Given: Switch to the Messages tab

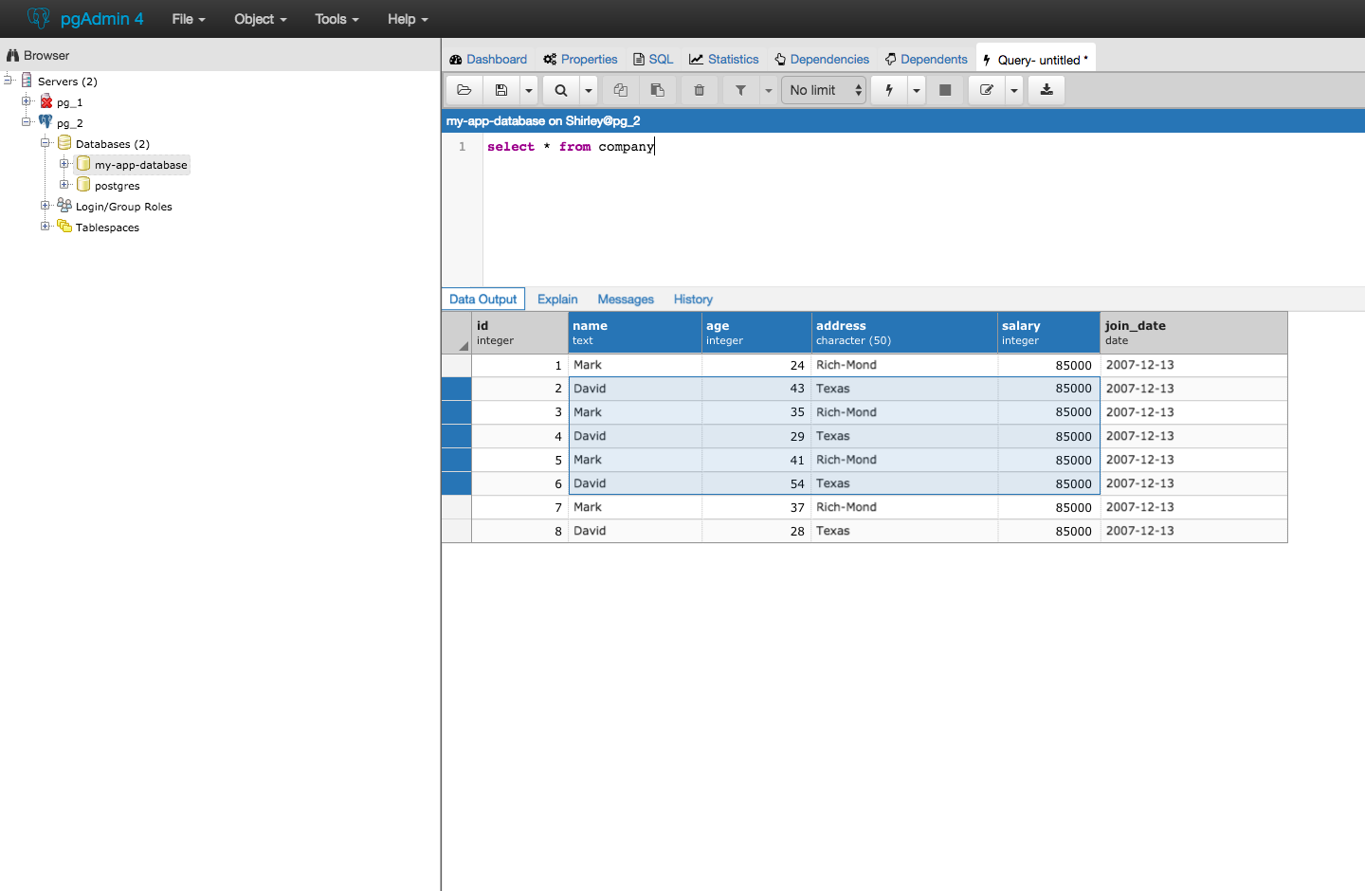Looking at the screenshot, I should coord(625,299).
